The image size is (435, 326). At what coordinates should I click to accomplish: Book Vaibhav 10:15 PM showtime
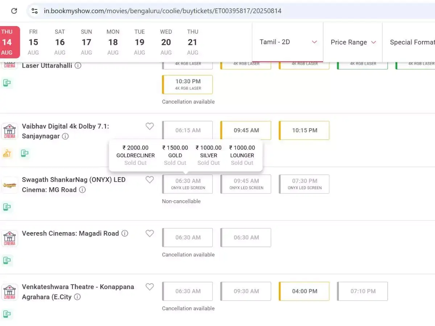point(304,130)
